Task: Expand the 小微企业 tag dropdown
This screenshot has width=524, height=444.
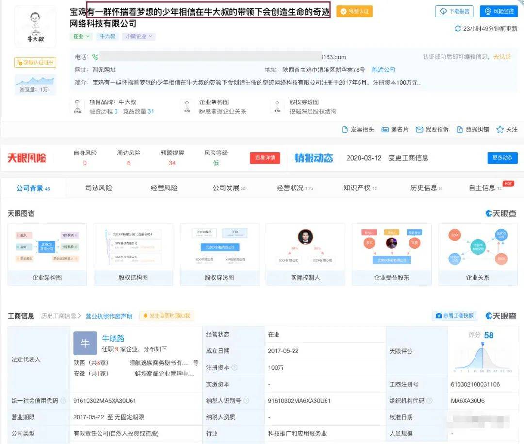Action: pos(151,36)
